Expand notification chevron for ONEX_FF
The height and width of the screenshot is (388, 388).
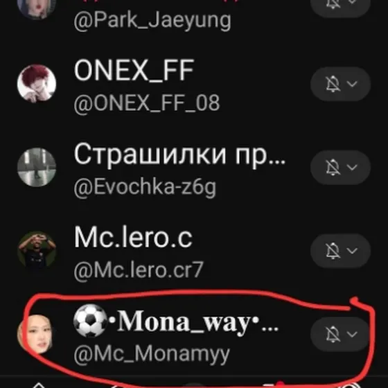pyautogui.click(x=352, y=84)
